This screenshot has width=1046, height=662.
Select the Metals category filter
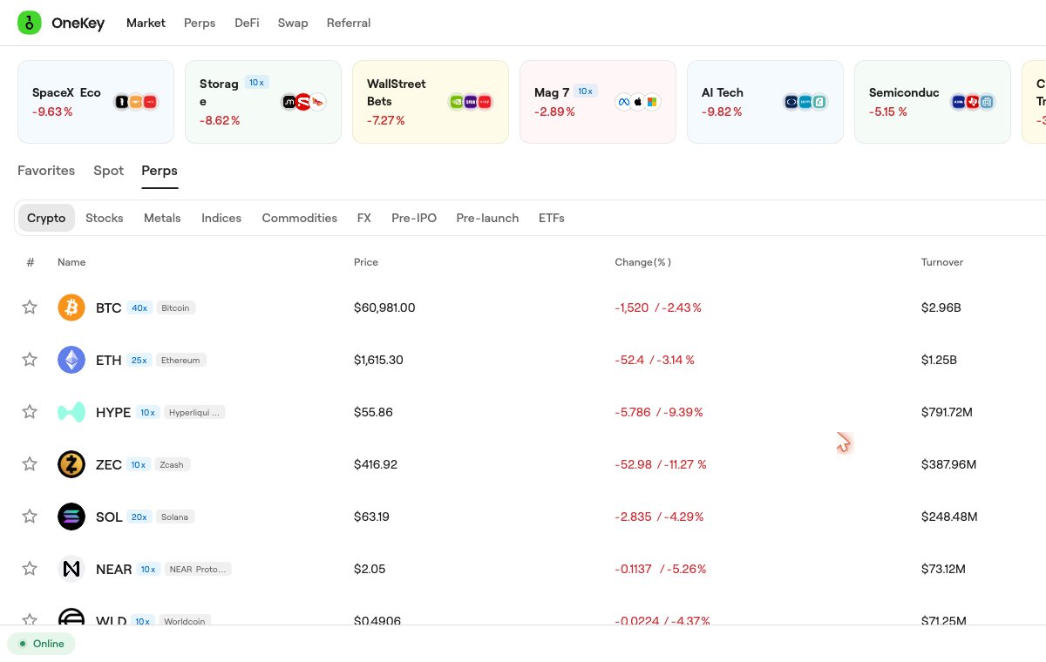[x=162, y=218]
